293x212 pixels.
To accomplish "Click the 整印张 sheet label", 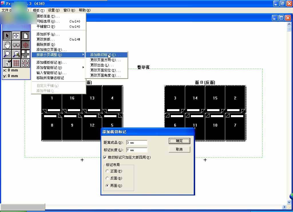I will click(x=143, y=67).
